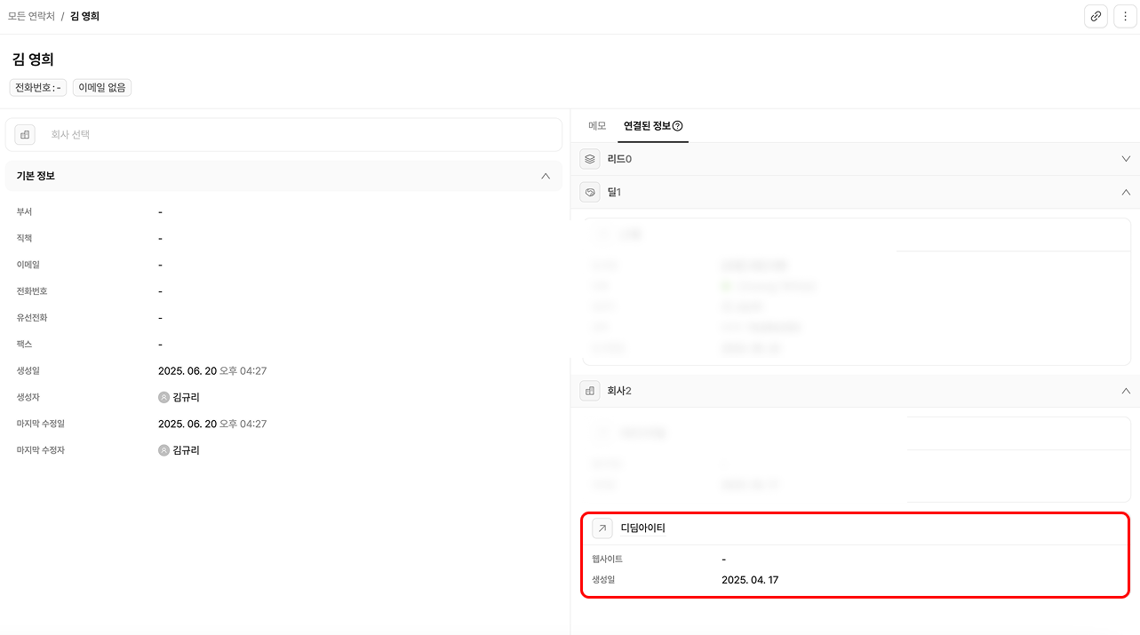This screenshot has height=635, width=1140.
Task: Switch to the 메모 tab
Action: click(x=597, y=126)
